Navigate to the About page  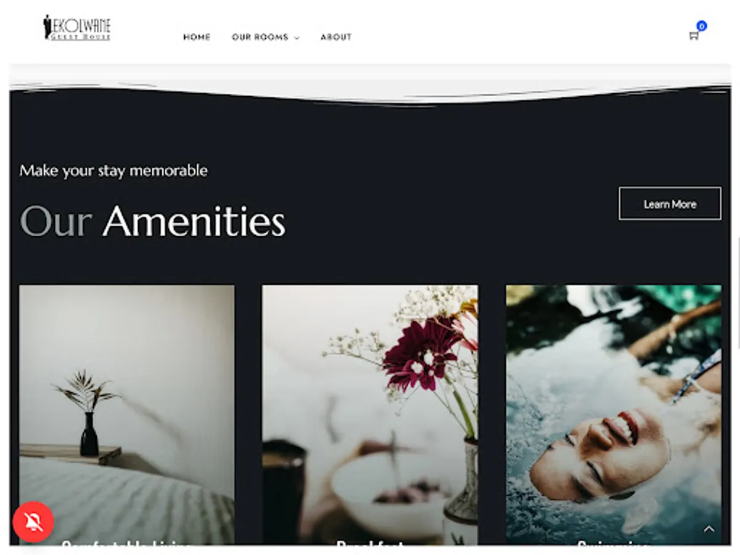click(x=336, y=37)
